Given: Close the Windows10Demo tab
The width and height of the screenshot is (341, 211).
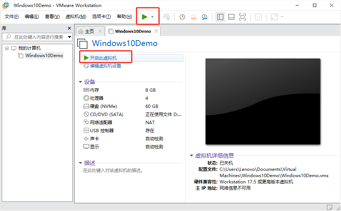Looking at the screenshot, I should [156, 32].
